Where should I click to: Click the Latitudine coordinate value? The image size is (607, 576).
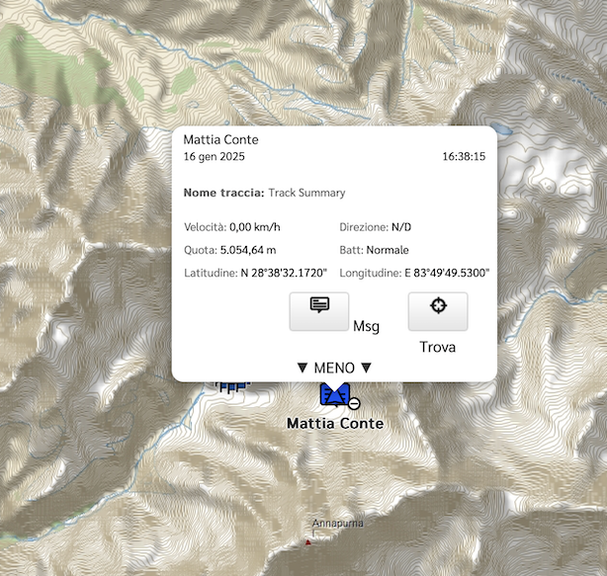(284, 273)
